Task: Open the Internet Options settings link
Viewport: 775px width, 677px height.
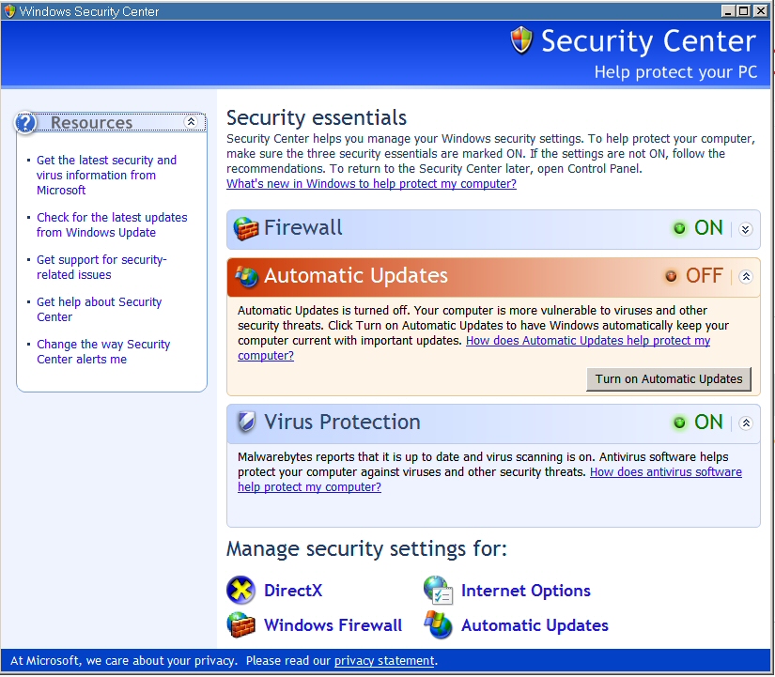Action: click(x=526, y=591)
